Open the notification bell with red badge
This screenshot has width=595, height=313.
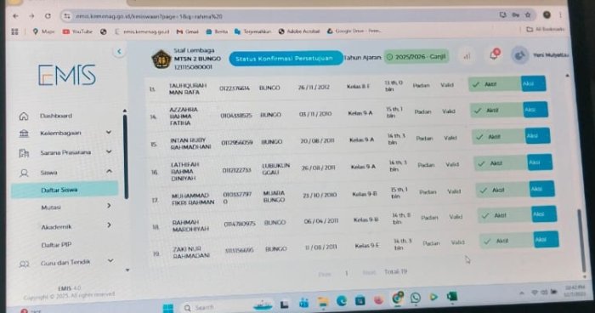pos(495,54)
